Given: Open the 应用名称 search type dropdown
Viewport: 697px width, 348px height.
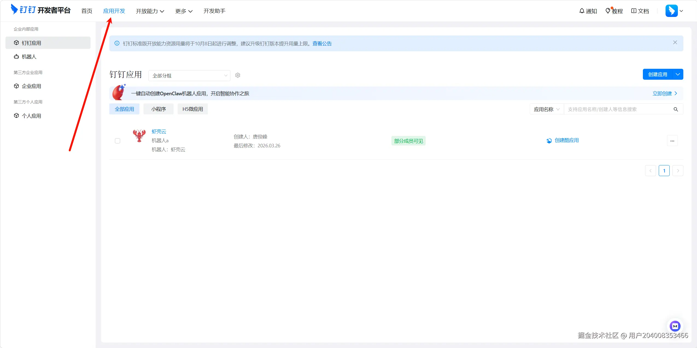Looking at the screenshot, I should click(x=547, y=109).
